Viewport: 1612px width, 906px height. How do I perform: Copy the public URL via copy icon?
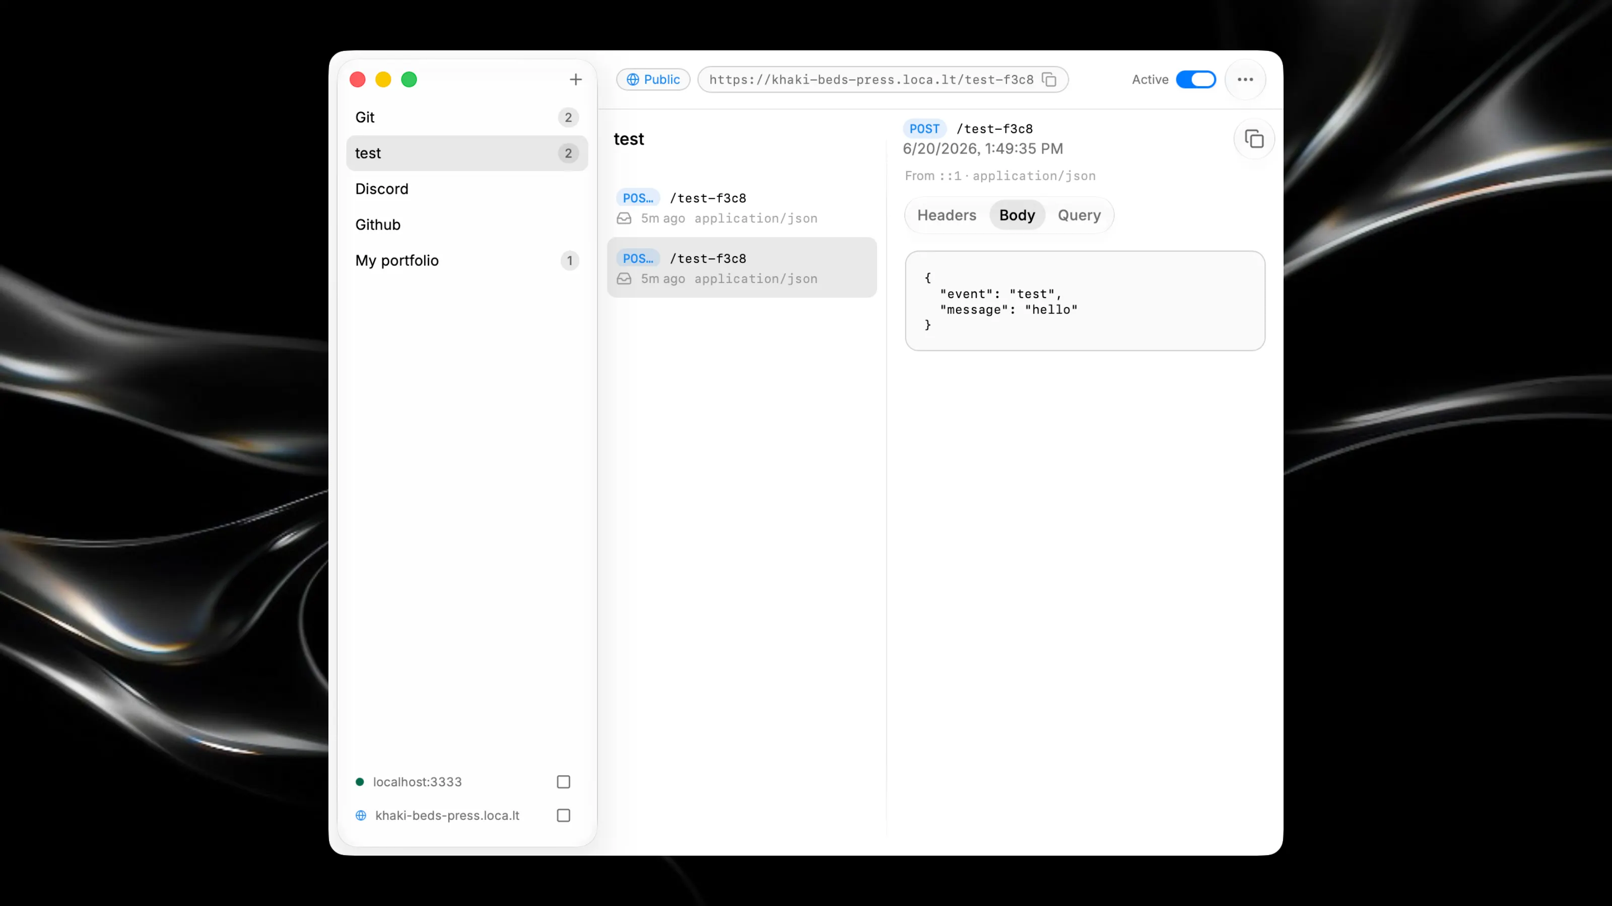[1049, 80]
